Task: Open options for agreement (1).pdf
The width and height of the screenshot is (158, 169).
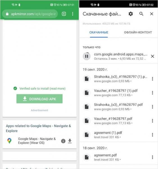Action: pyautogui.click(x=152, y=135)
